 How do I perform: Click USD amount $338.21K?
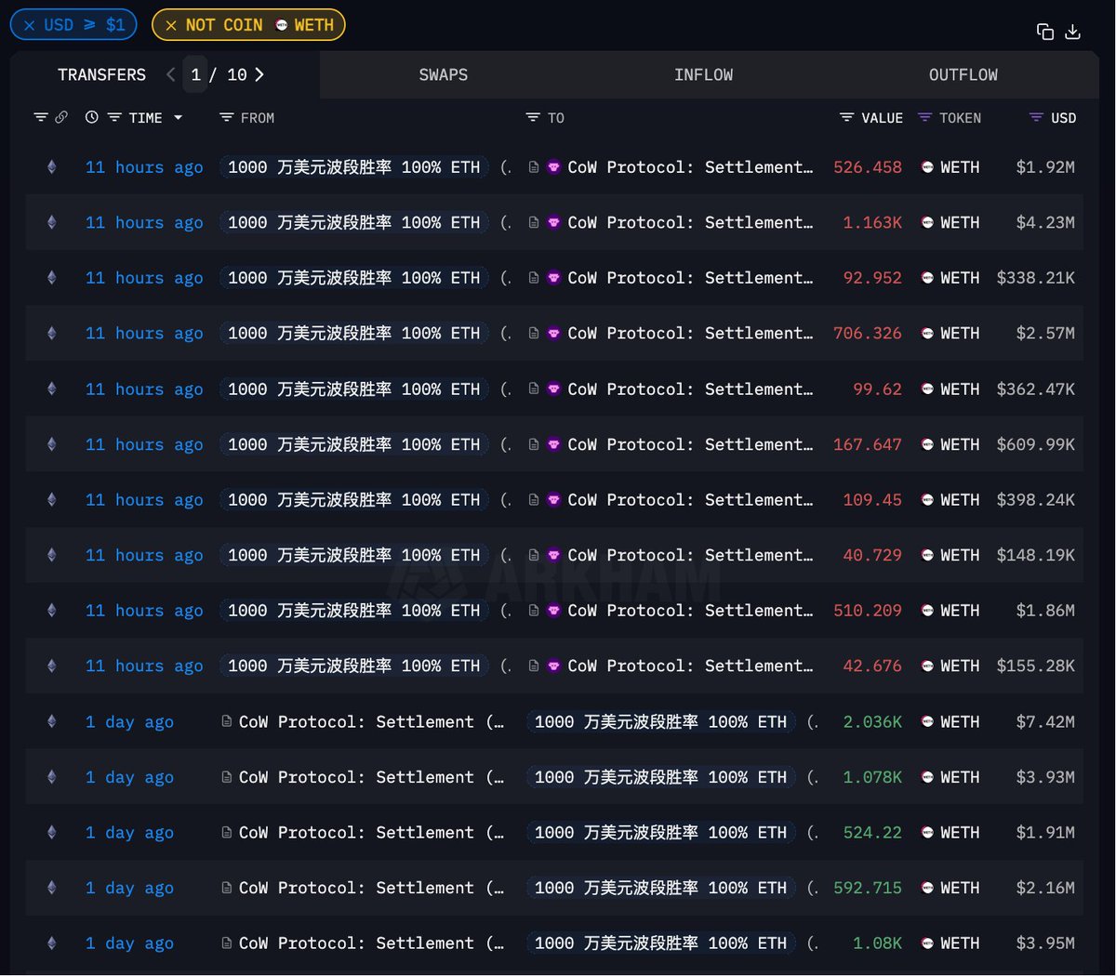[1035, 278]
